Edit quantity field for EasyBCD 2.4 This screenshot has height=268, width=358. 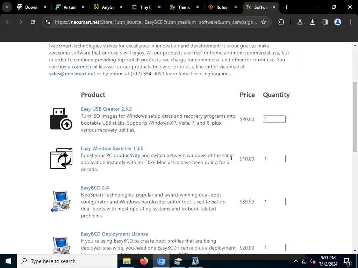pos(274,201)
